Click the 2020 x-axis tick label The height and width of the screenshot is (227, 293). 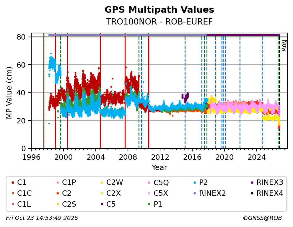click(224, 157)
